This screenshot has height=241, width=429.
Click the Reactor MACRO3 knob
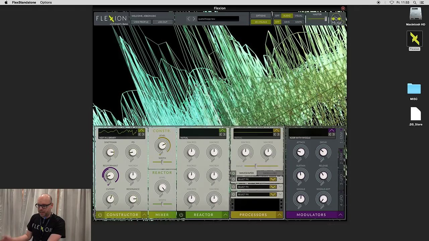191,175
